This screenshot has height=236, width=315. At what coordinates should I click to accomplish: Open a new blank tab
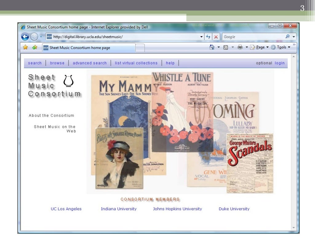(140, 48)
